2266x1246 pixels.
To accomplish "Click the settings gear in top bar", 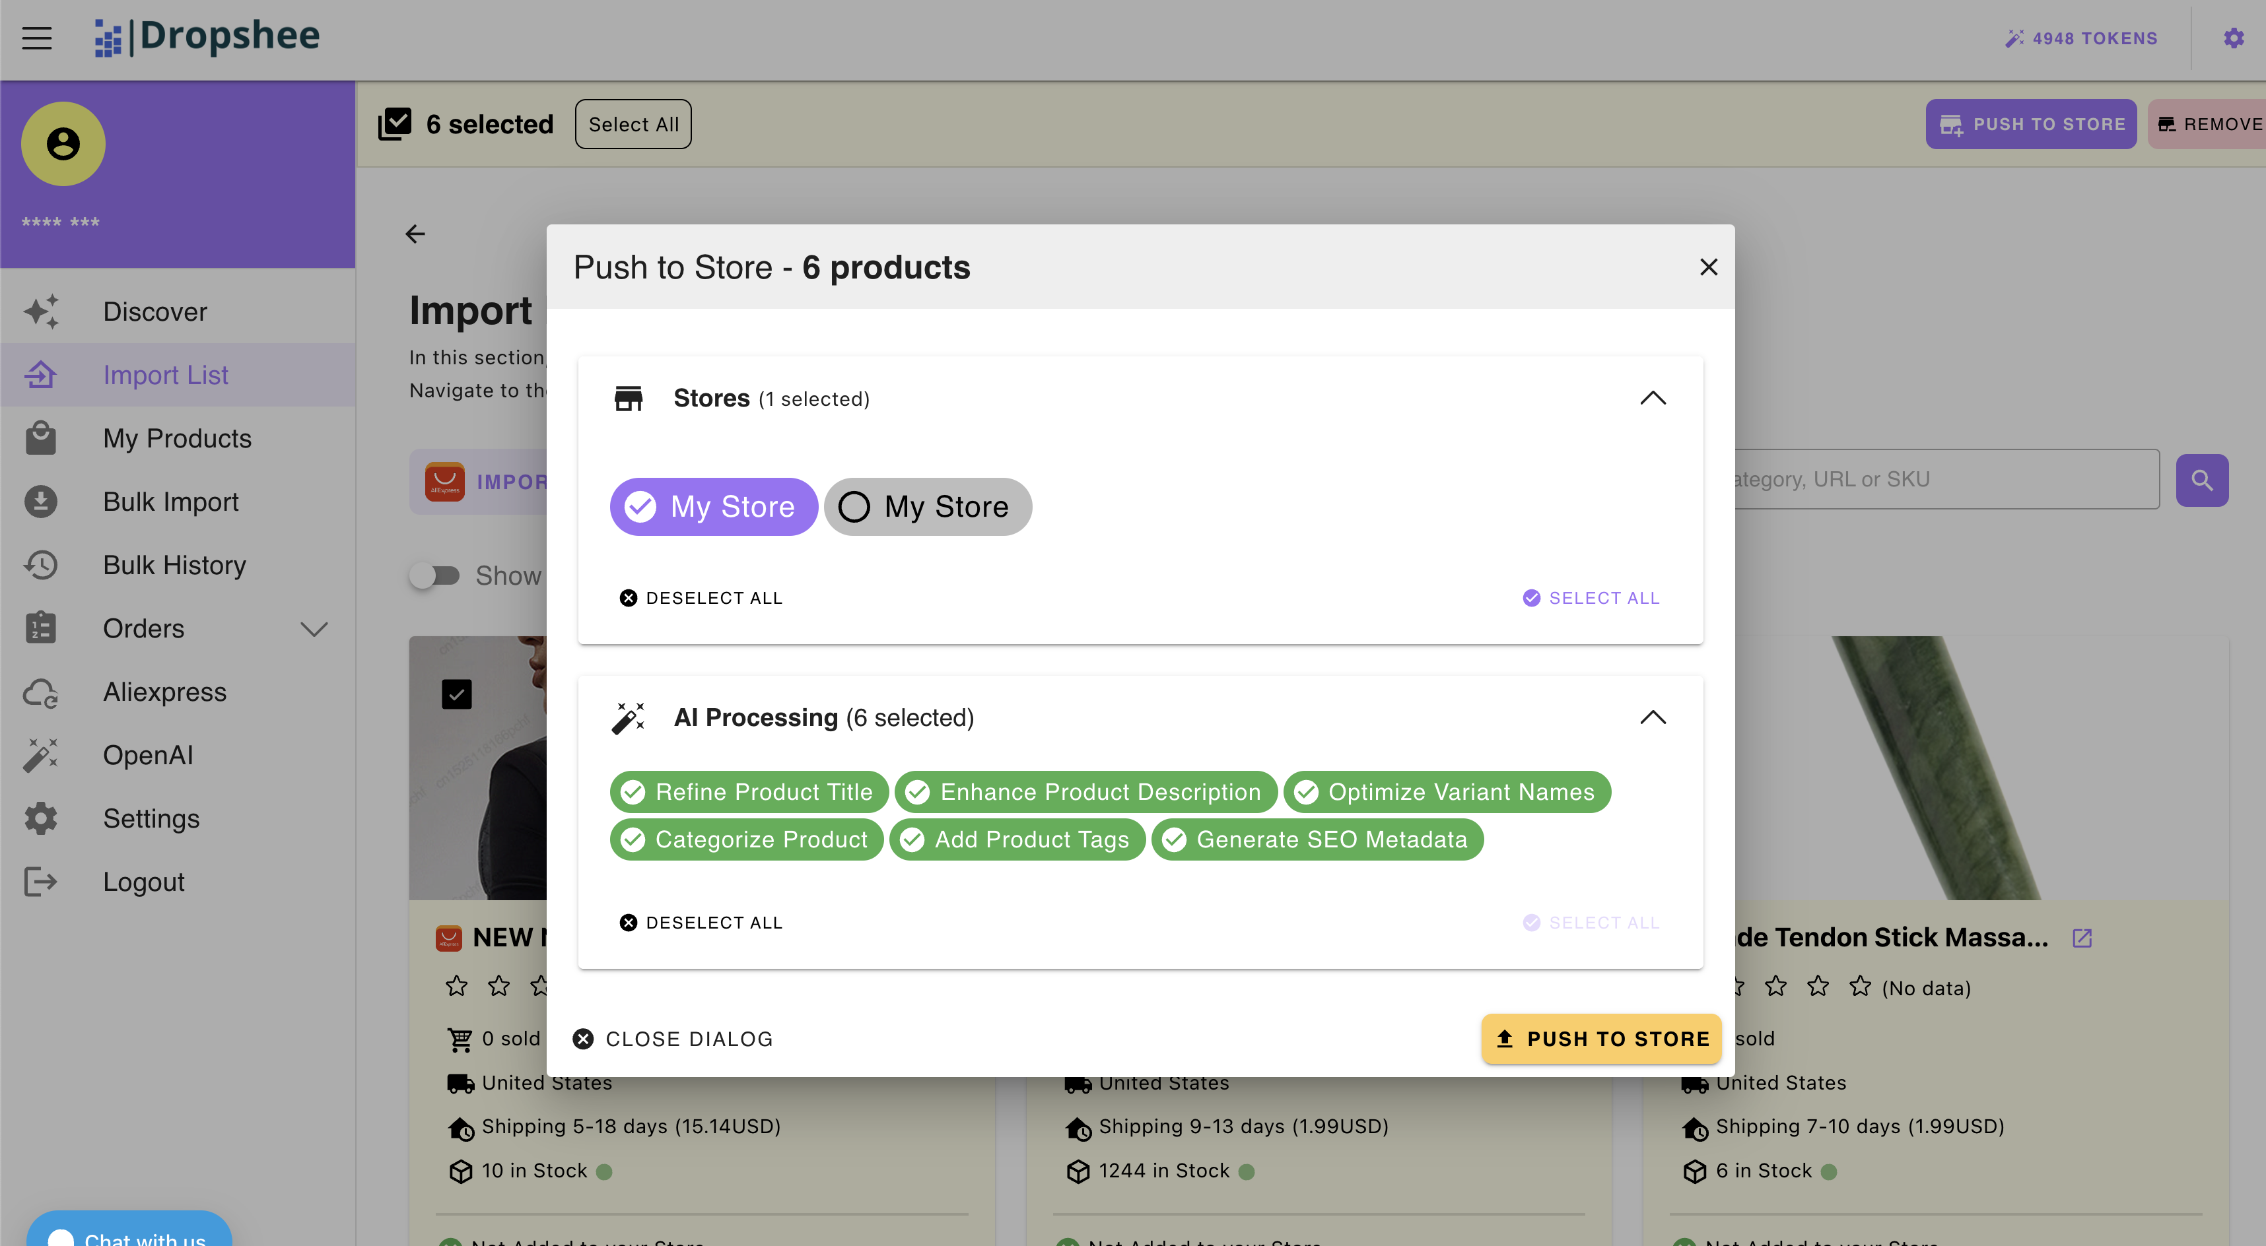I will (2234, 38).
